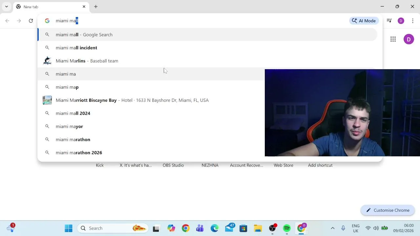Open the Chrome three-dot menu
This screenshot has height=236, width=420.
click(413, 21)
